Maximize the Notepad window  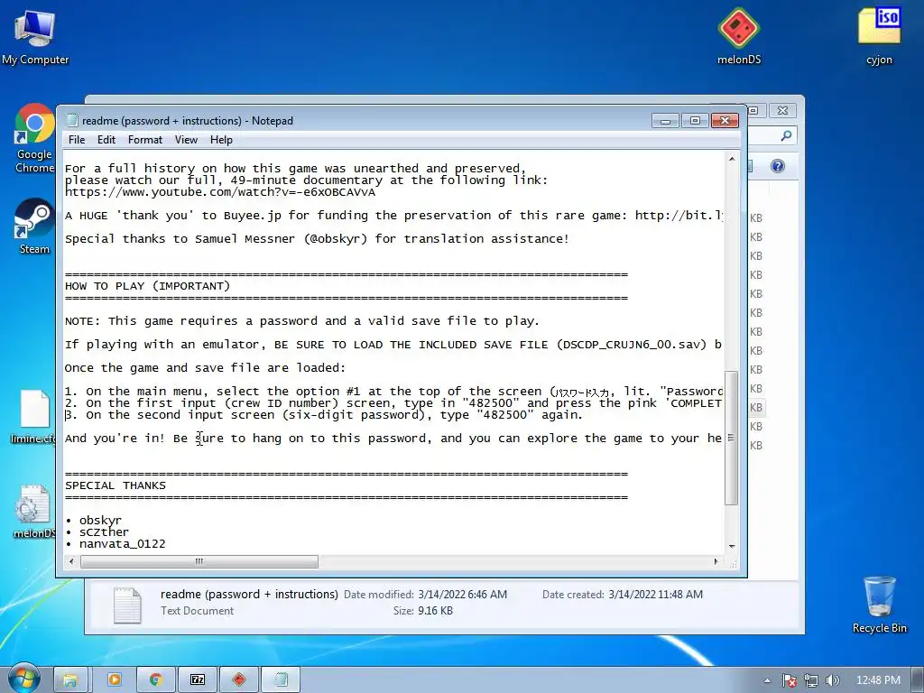coord(695,121)
